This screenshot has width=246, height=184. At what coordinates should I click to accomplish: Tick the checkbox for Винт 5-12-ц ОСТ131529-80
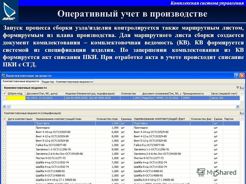[x=5, y=141]
